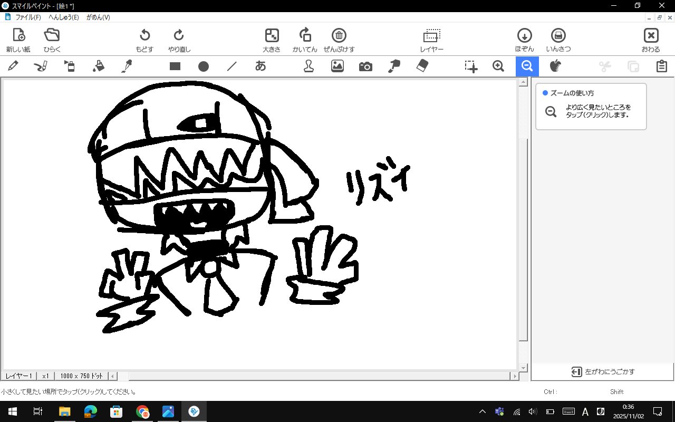The width and height of the screenshot is (675, 422).
Task: Pick the eyedropper color picker tool
Action: coord(127,66)
